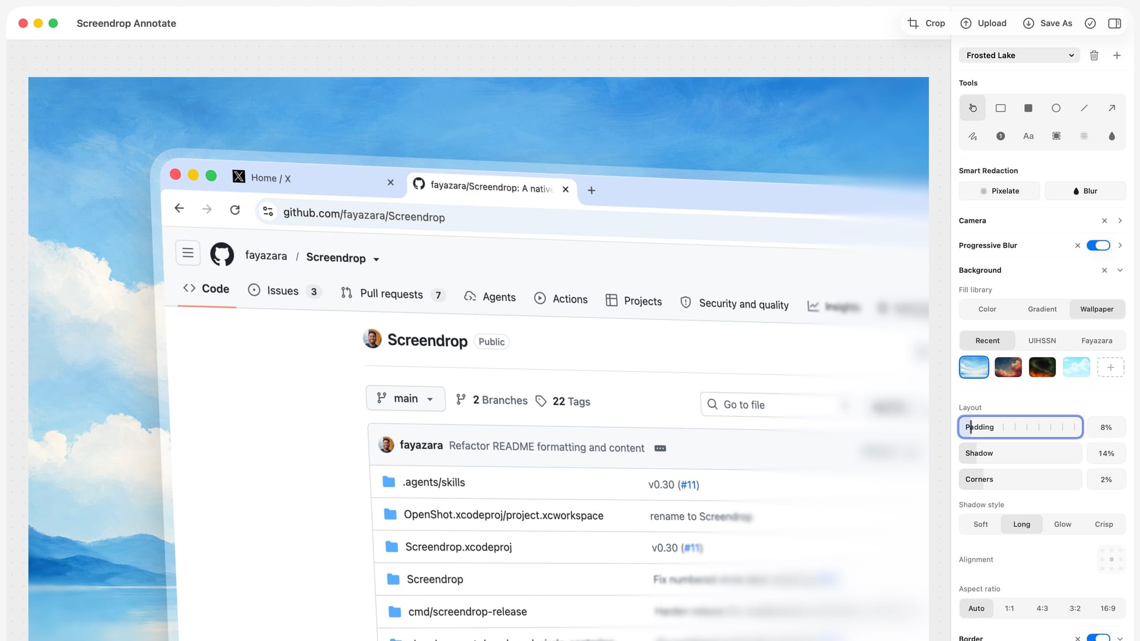Image resolution: width=1140 pixels, height=641 pixels.
Task: Set the aspect ratio to 3:2
Action: pos(1075,609)
